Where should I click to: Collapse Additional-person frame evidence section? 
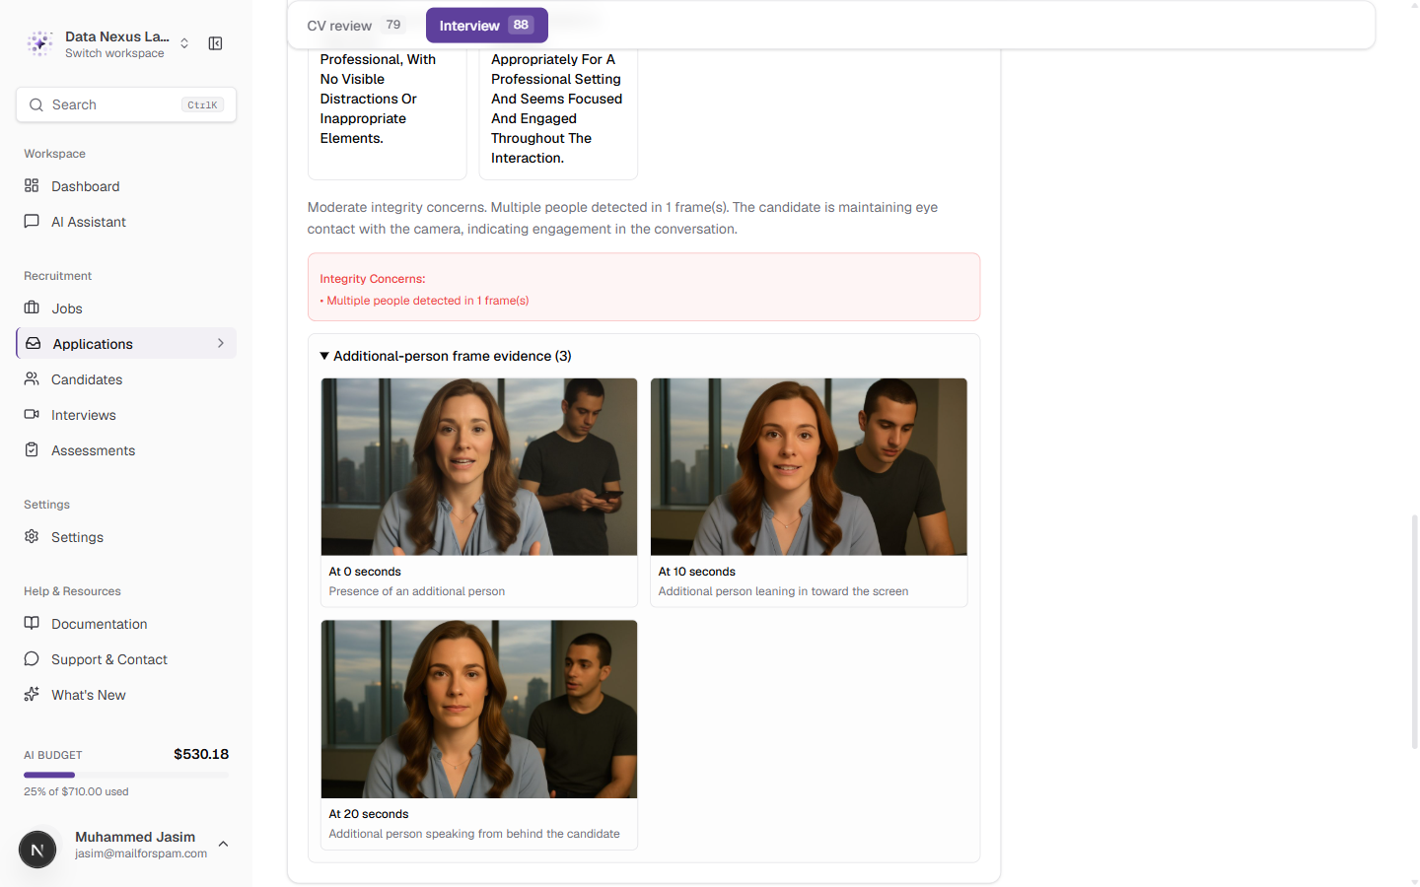(446, 356)
